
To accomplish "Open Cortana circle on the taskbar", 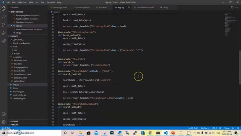I will pyautogui.click(x=65, y=133).
